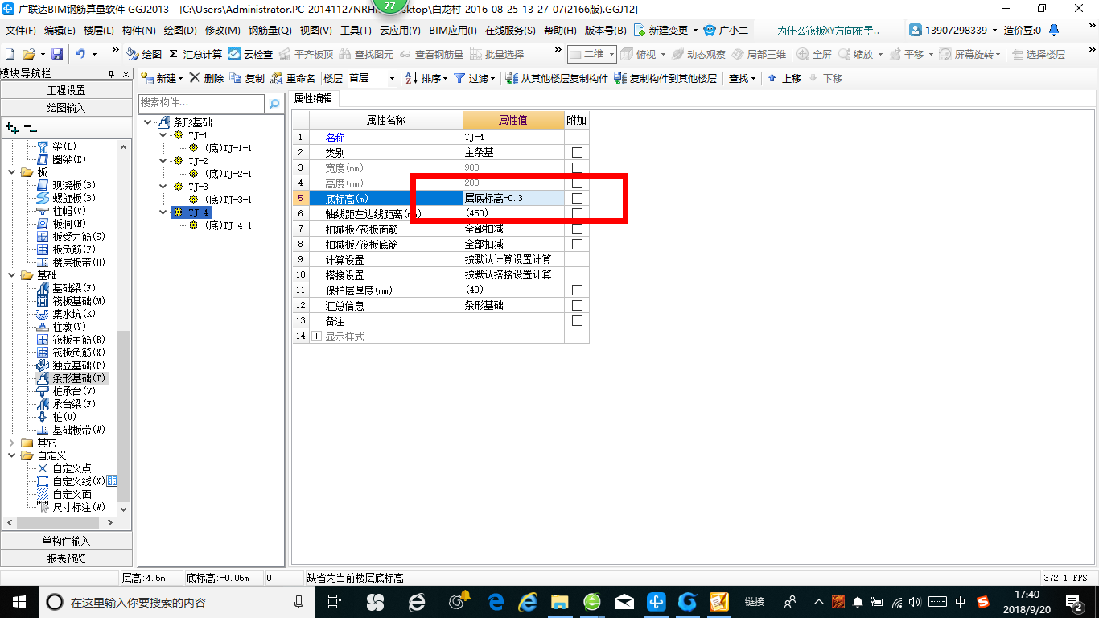Open the 云应用(Y) menu
This screenshot has width=1099, height=618.
400,31
